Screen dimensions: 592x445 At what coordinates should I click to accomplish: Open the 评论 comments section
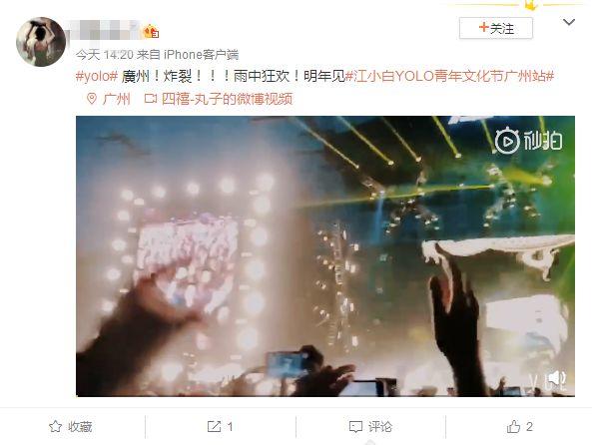[380, 427]
